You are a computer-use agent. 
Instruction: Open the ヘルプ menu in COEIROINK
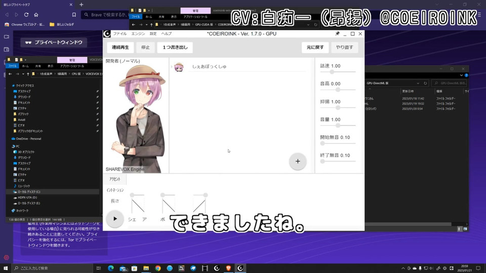(166, 34)
